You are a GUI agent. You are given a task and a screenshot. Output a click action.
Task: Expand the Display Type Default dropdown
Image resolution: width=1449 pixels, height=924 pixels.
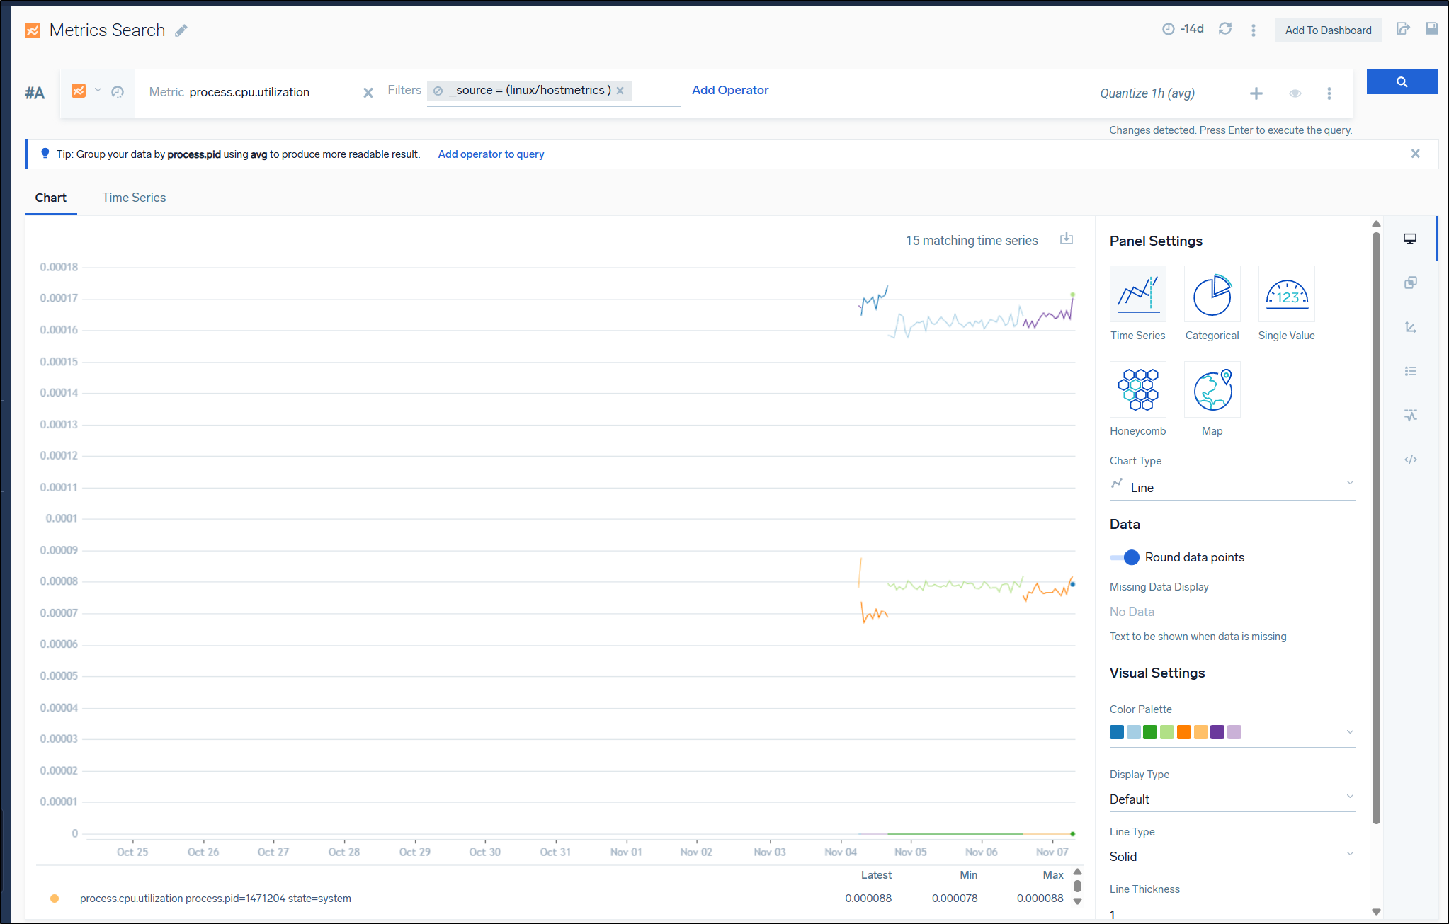[x=1232, y=799]
